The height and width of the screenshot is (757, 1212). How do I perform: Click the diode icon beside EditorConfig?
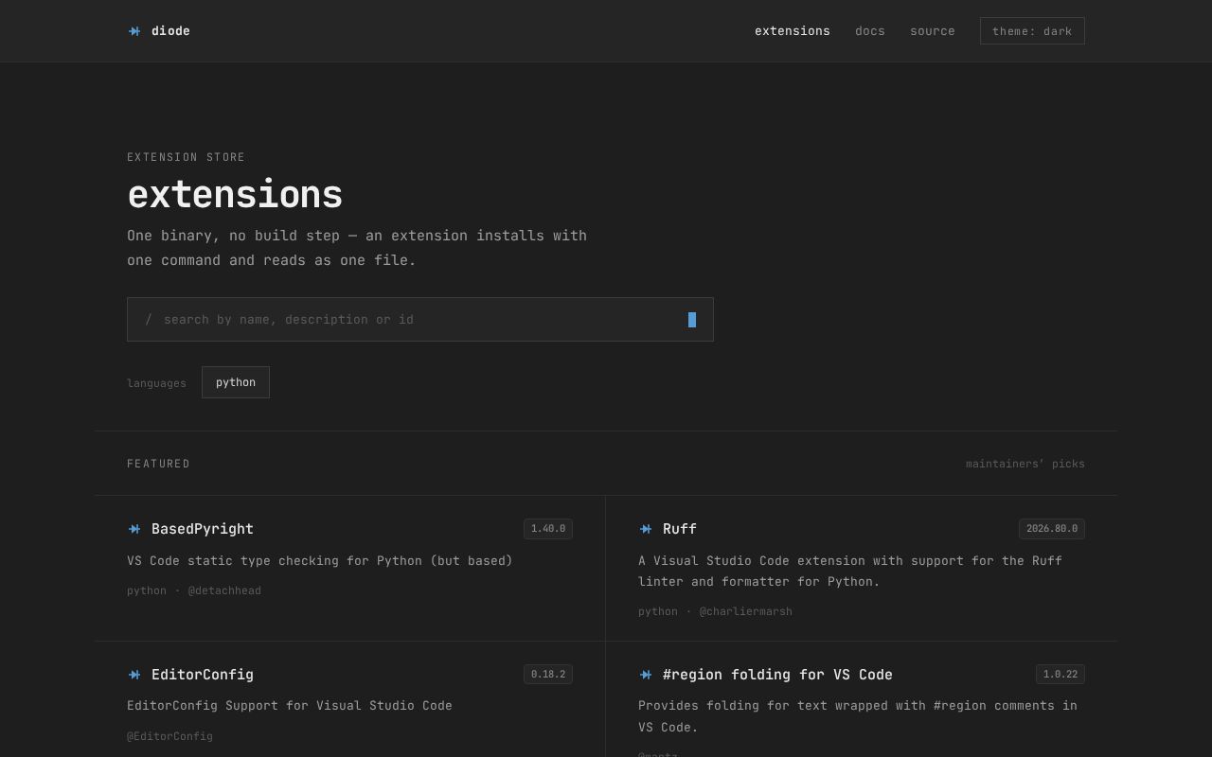pyautogui.click(x=134, y=675)
